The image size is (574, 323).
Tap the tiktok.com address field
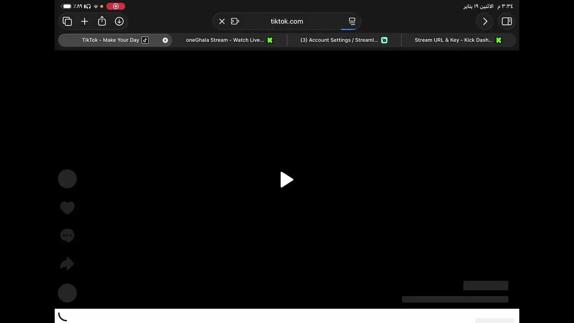(287, 21)
